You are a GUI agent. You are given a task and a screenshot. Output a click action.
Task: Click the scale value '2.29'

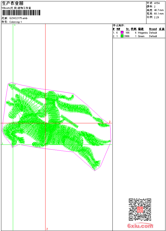click(x=156, y=17)
